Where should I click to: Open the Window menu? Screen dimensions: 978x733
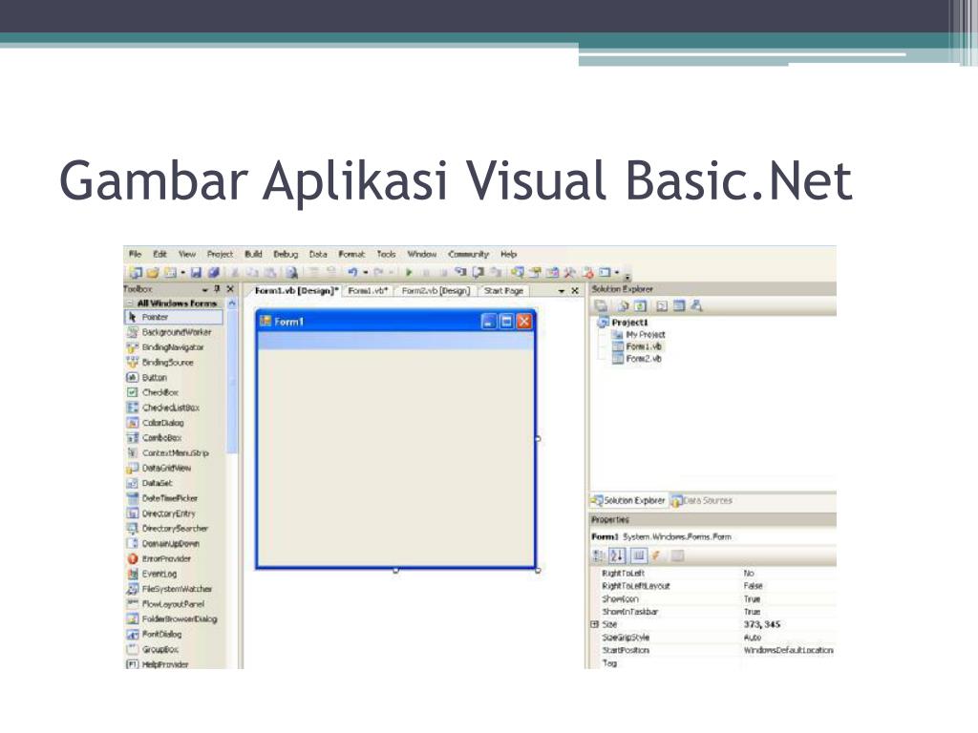click(x=421, y=254)
